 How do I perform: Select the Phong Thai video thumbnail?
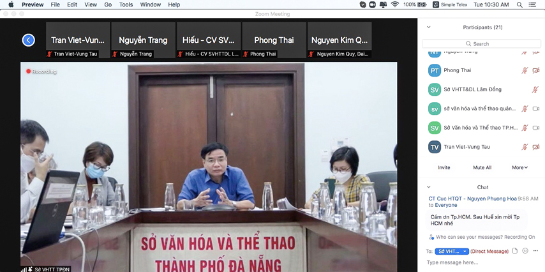click(274, 40)
